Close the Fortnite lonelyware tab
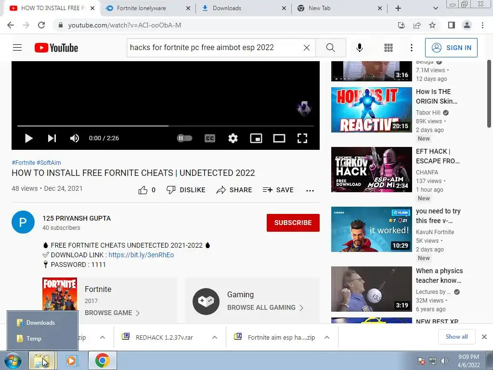 click(x=188, y=9)
